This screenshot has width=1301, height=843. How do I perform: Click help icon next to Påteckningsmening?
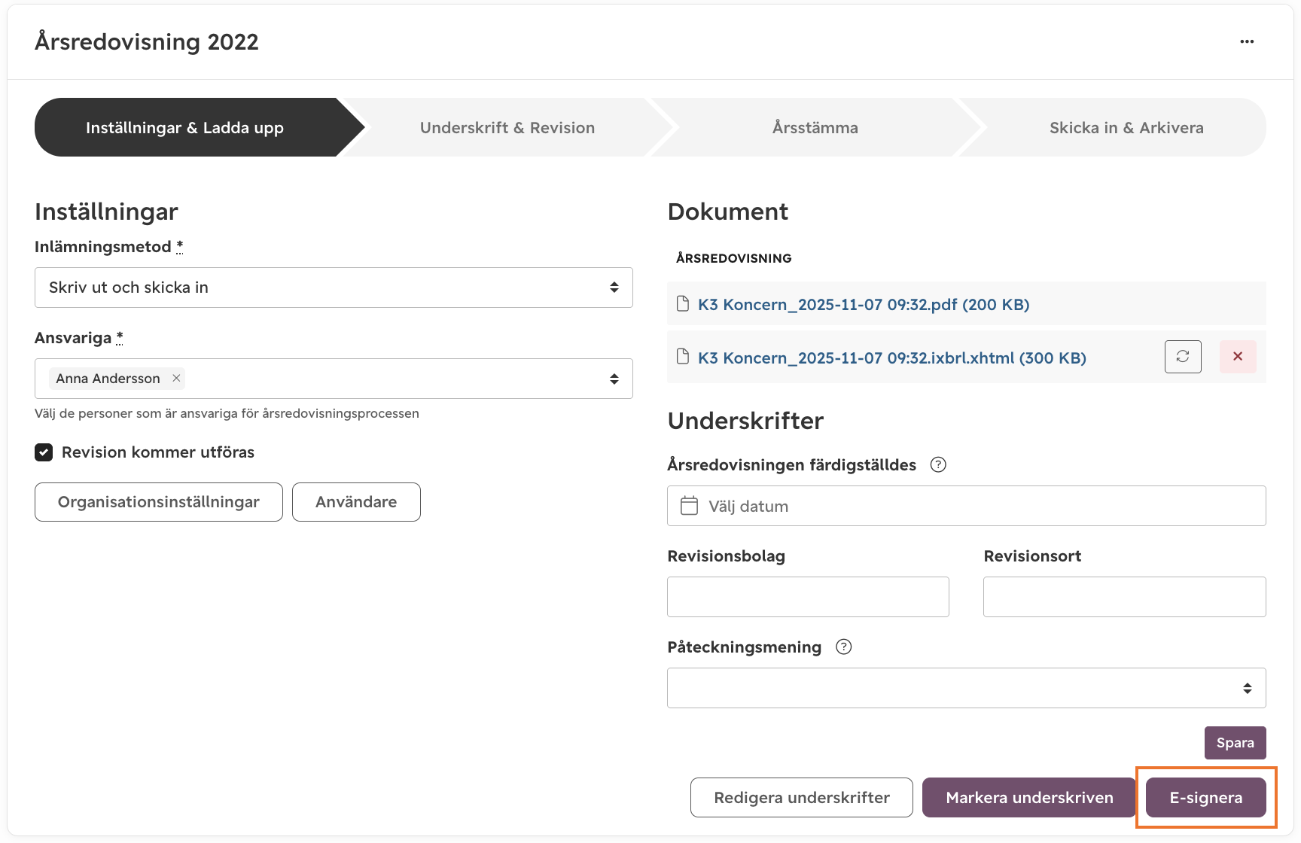844,647
